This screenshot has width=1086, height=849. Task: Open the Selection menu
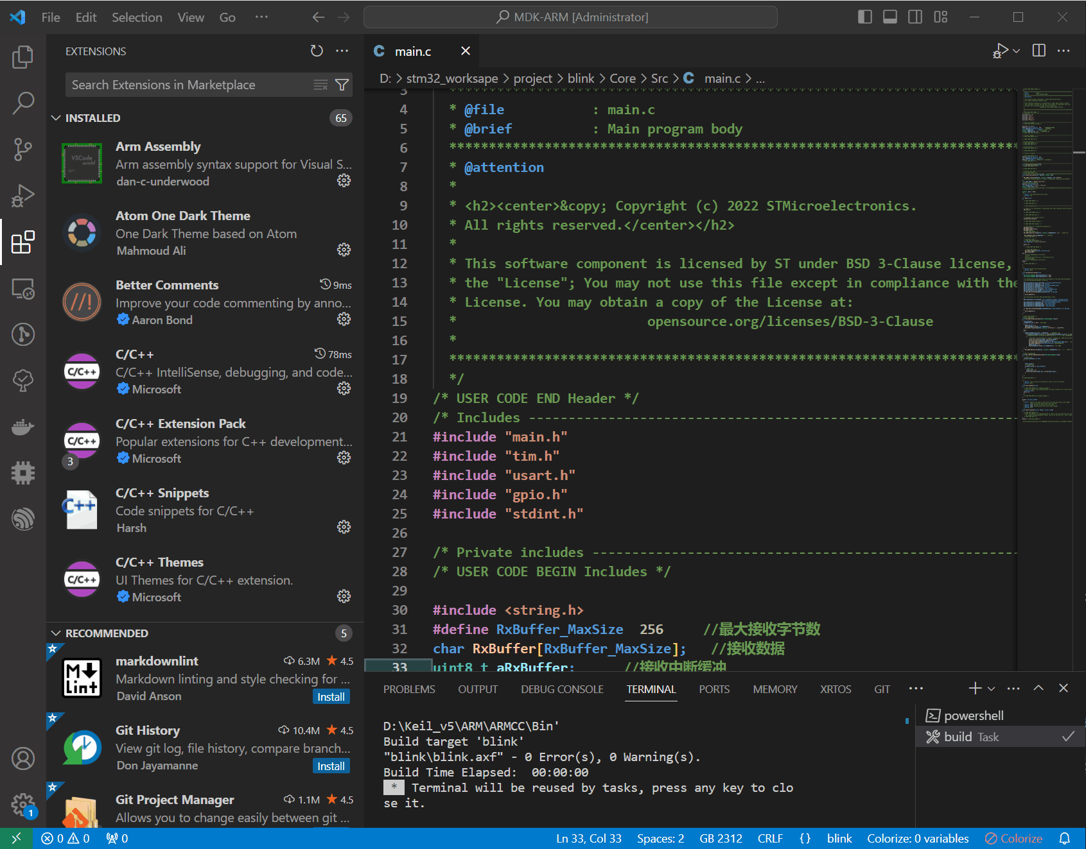137,17
